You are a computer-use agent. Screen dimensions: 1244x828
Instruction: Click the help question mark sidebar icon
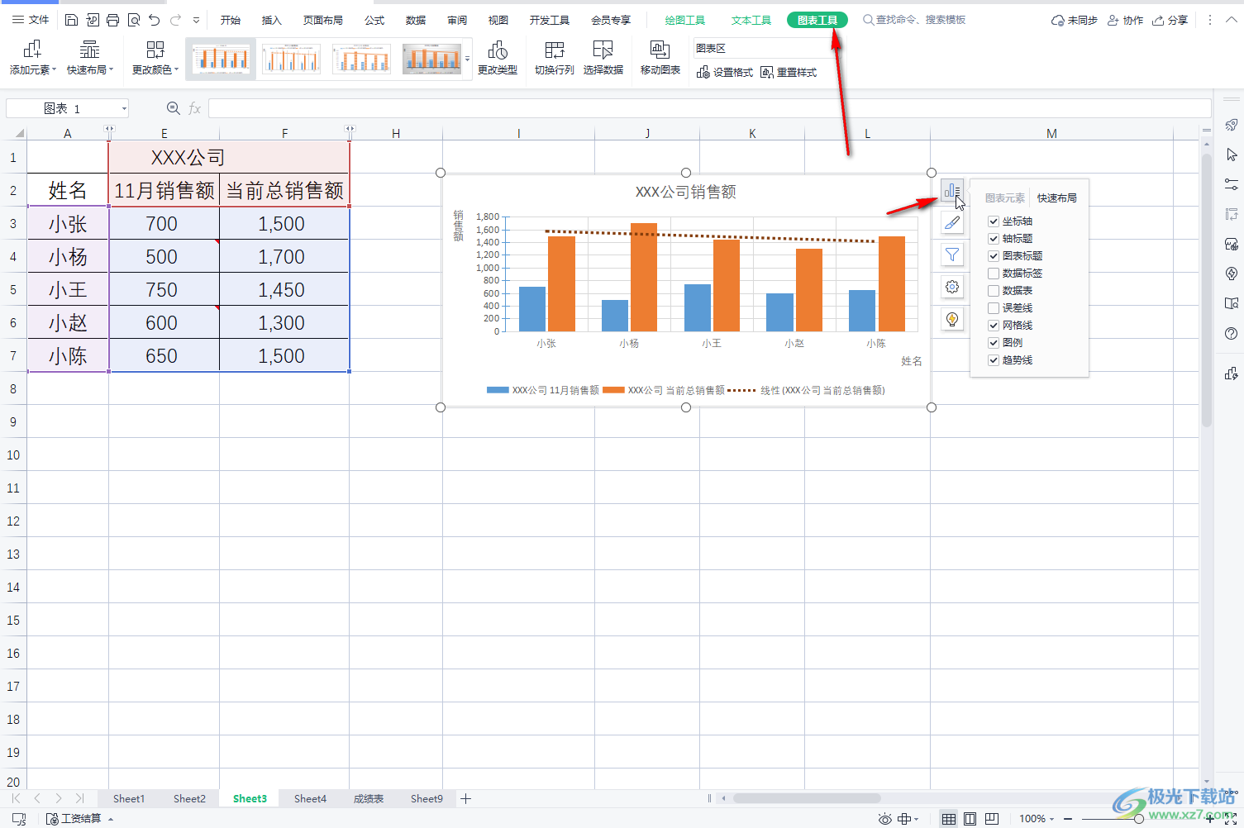[x=1231, y=334]
